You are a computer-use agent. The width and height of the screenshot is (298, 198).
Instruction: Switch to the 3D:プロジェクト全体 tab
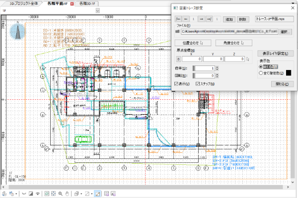(24, 3)
